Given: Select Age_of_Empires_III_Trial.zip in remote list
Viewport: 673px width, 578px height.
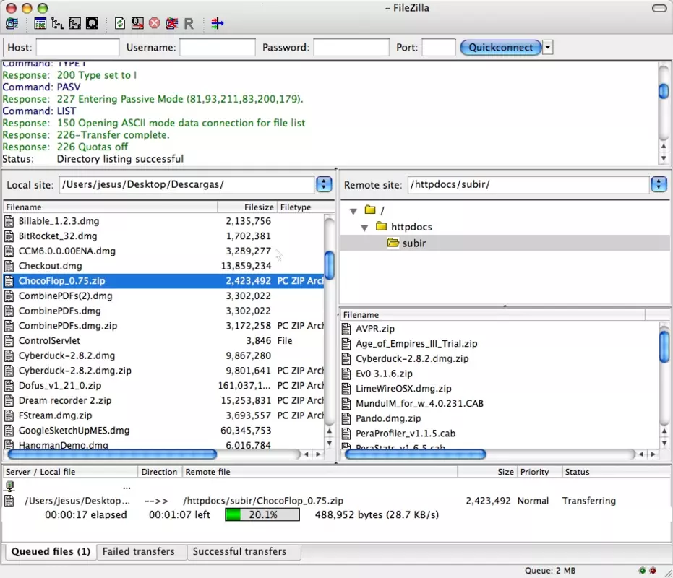Looking at the screenshot, I should coord(500,344).
